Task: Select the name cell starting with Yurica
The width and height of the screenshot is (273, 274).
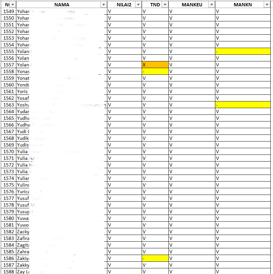Action: coord(62,192)
